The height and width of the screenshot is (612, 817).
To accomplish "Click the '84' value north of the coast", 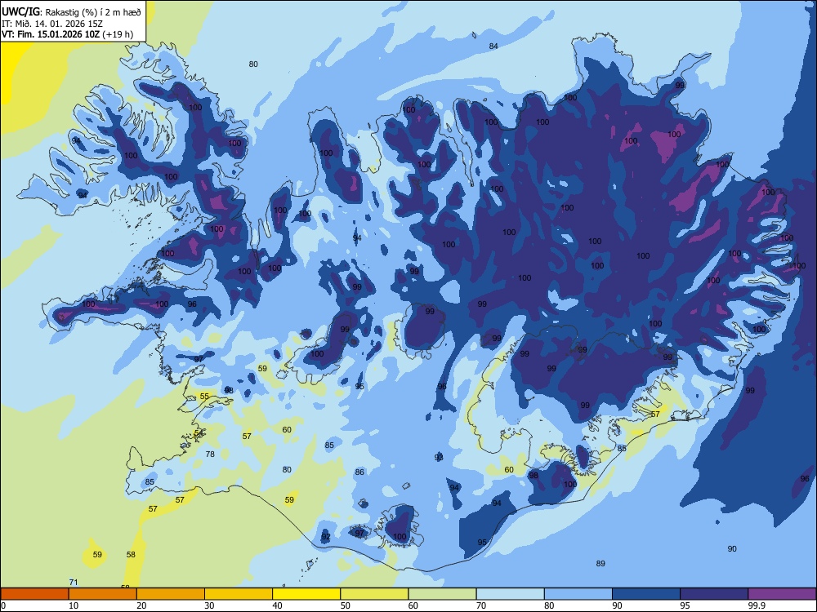I will click(x=493, y=47).
